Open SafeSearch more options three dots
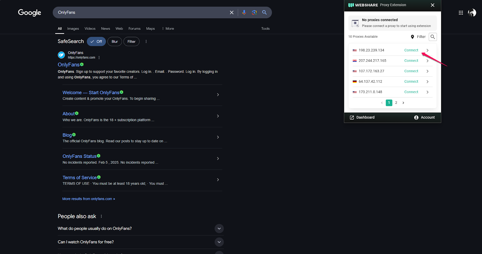The height and width of the screenshot is (254, 482). tap(146, 42)
